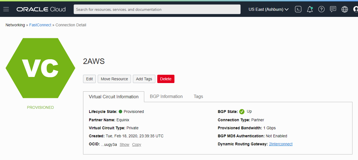This screenshot has height=160, width=358.
Task: Switch to the BGP Information tab
Action: (166, 96)
